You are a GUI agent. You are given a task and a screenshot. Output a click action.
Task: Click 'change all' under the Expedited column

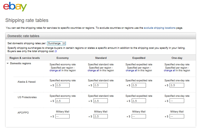[x=131, y=70]
